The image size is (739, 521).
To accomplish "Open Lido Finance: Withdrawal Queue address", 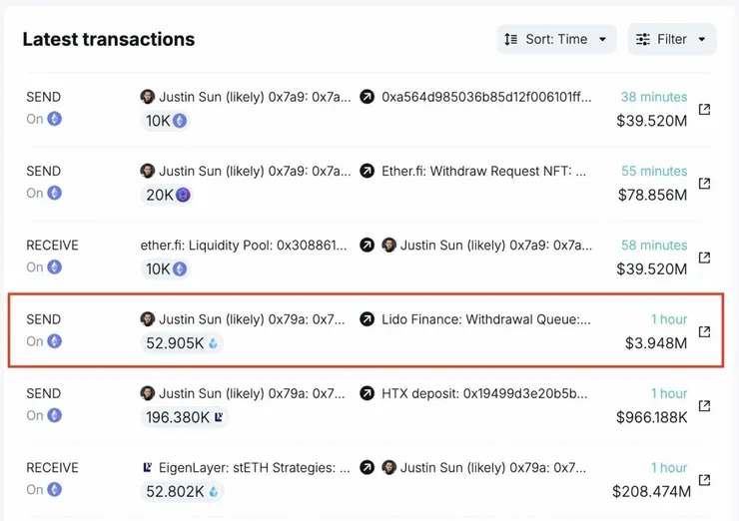I will 486,319.
